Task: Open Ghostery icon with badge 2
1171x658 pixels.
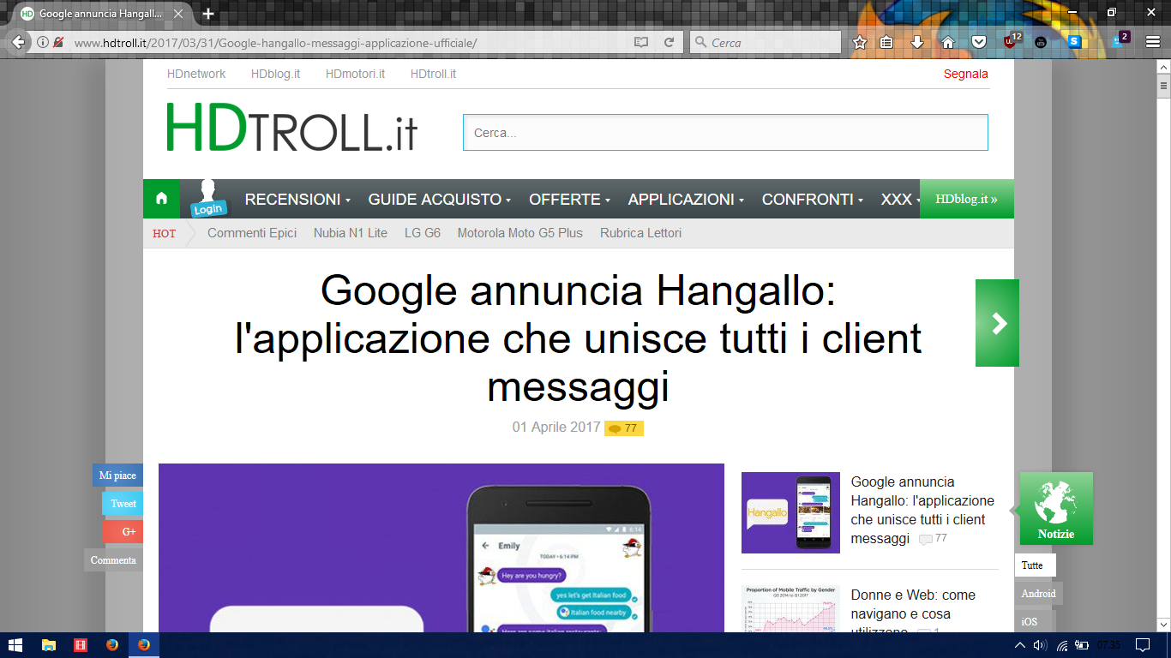Action: [x=1120, y=40]
